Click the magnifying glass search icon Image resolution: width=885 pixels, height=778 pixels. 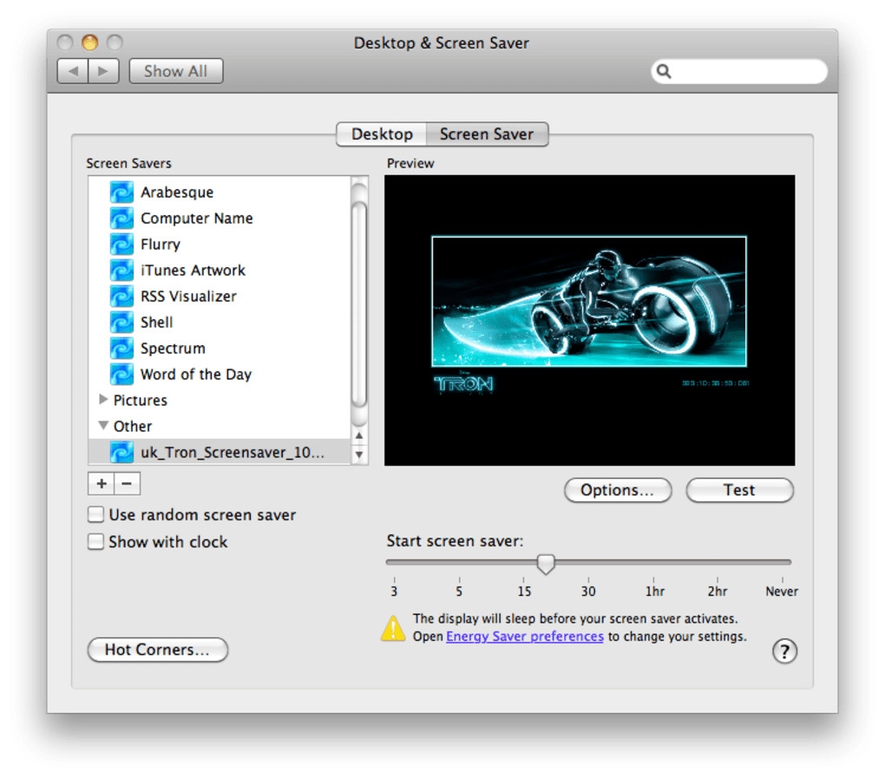coord(665,71)
